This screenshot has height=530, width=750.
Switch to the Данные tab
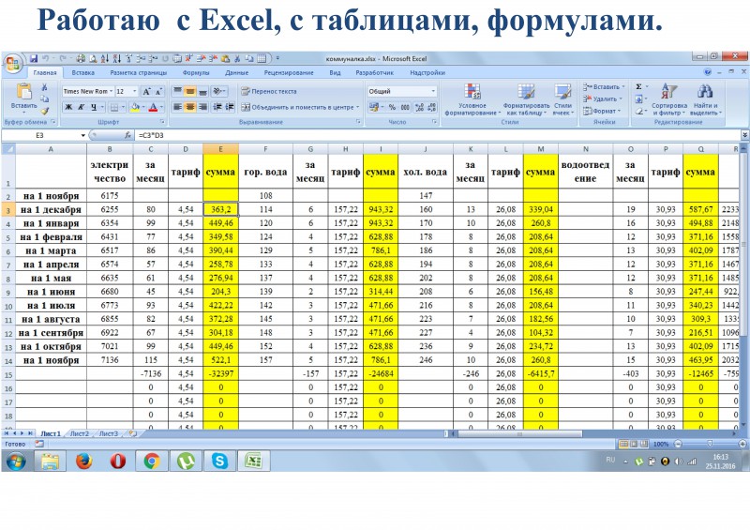(x=237, y=73)
